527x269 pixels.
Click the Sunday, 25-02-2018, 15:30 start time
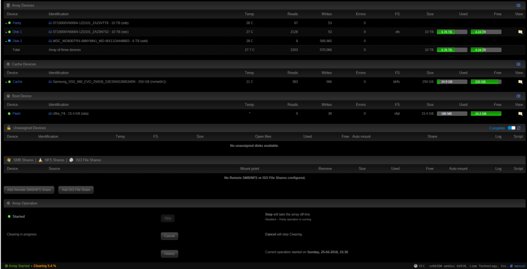tap(328, 252)
